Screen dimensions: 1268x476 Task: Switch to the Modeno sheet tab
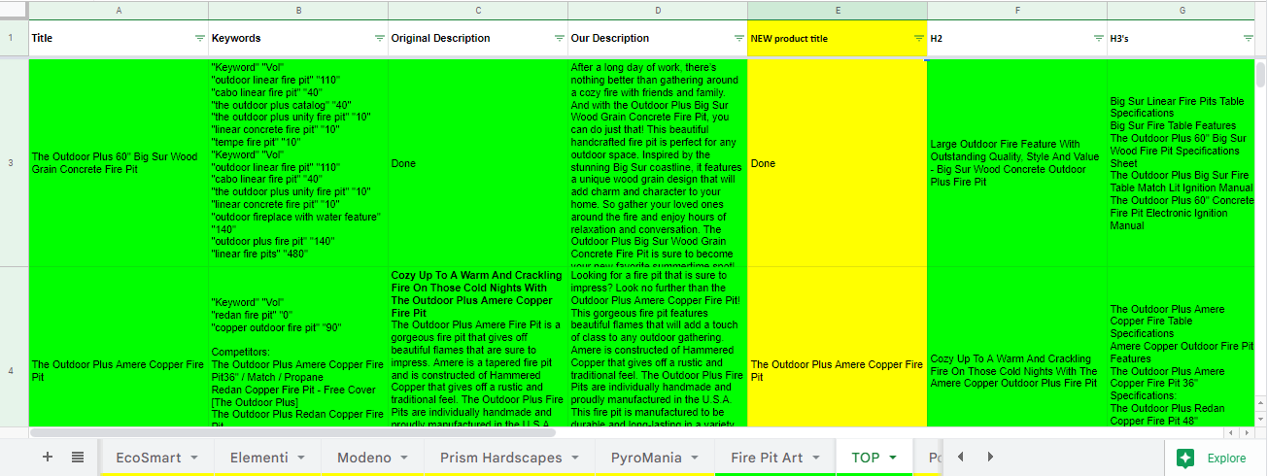pyautogui.click(x=364, y=459)
